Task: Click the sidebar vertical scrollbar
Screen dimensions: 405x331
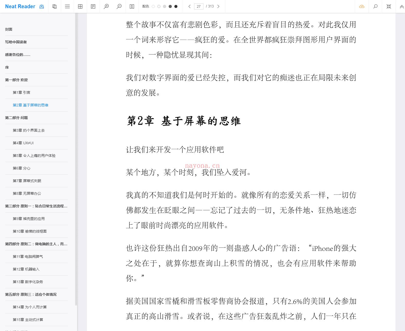Action: pos(76,159)
